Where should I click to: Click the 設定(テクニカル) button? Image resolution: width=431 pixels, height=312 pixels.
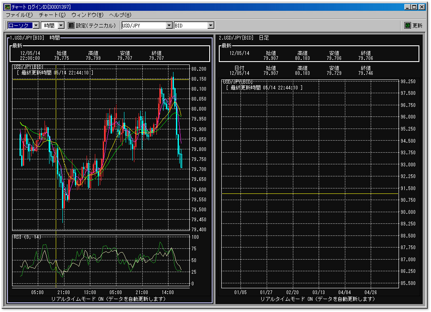(x=92, y=25)
